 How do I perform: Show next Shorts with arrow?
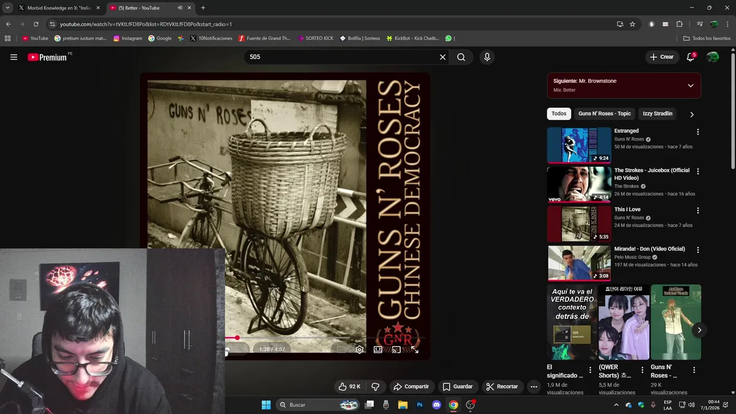pyautogui.click(x=699, y=329)
